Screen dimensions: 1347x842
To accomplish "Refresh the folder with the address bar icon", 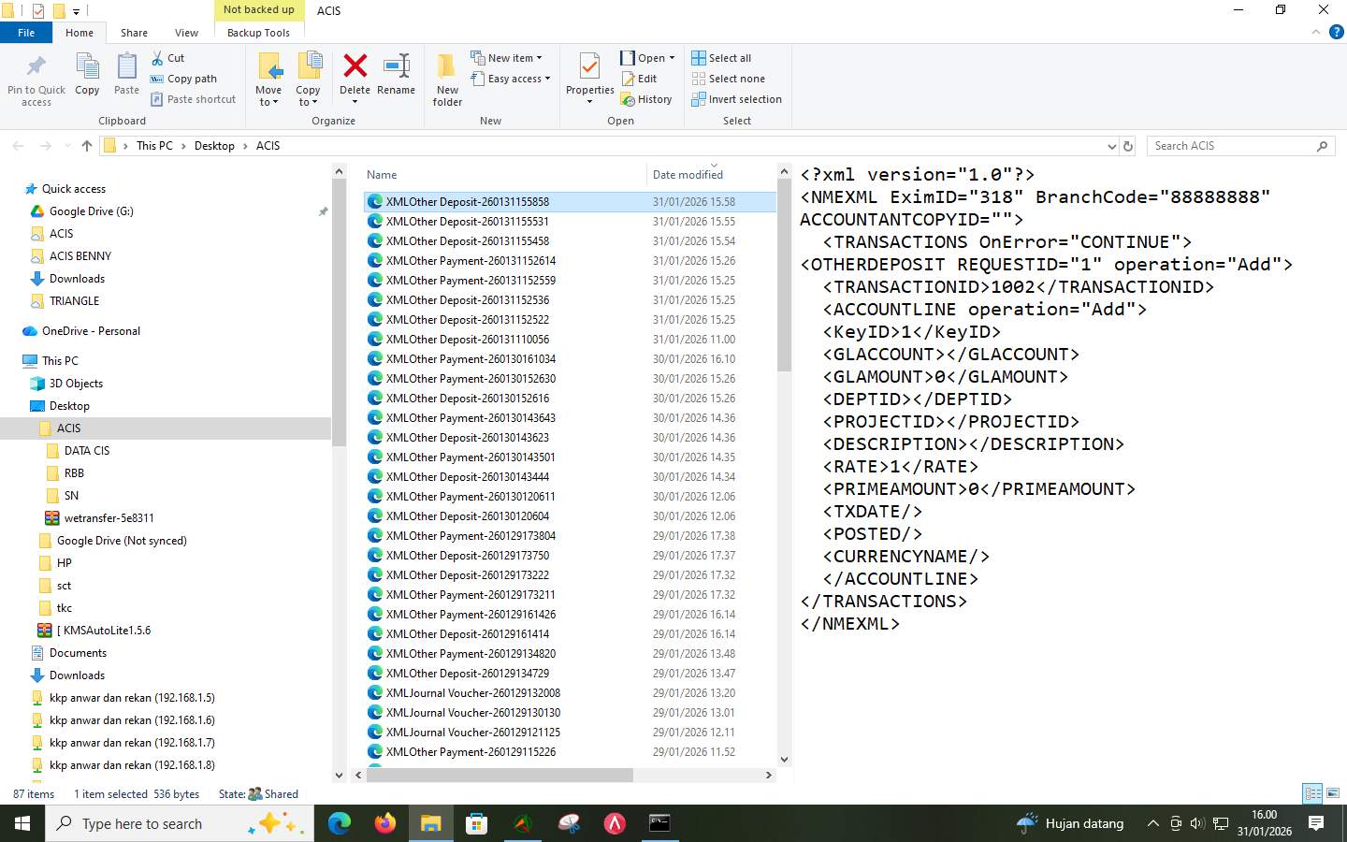I will pyautogui.click(x=1127, y=145).
